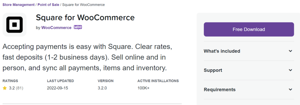Click the Requirements chevron arrow

tap(290, 89)
